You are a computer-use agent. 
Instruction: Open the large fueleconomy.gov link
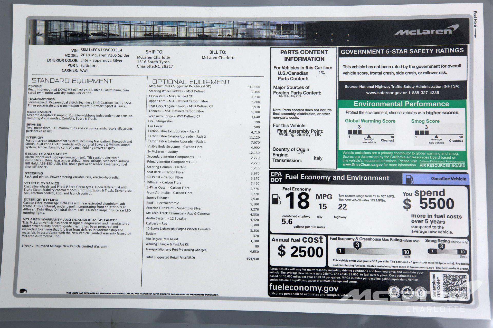tap(304, 288)
